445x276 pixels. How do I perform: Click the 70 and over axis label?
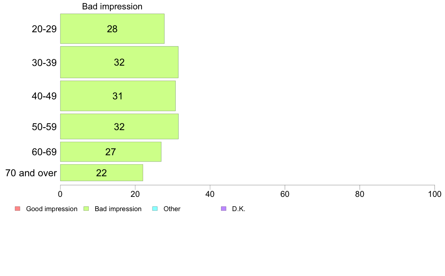pos(31,173)
